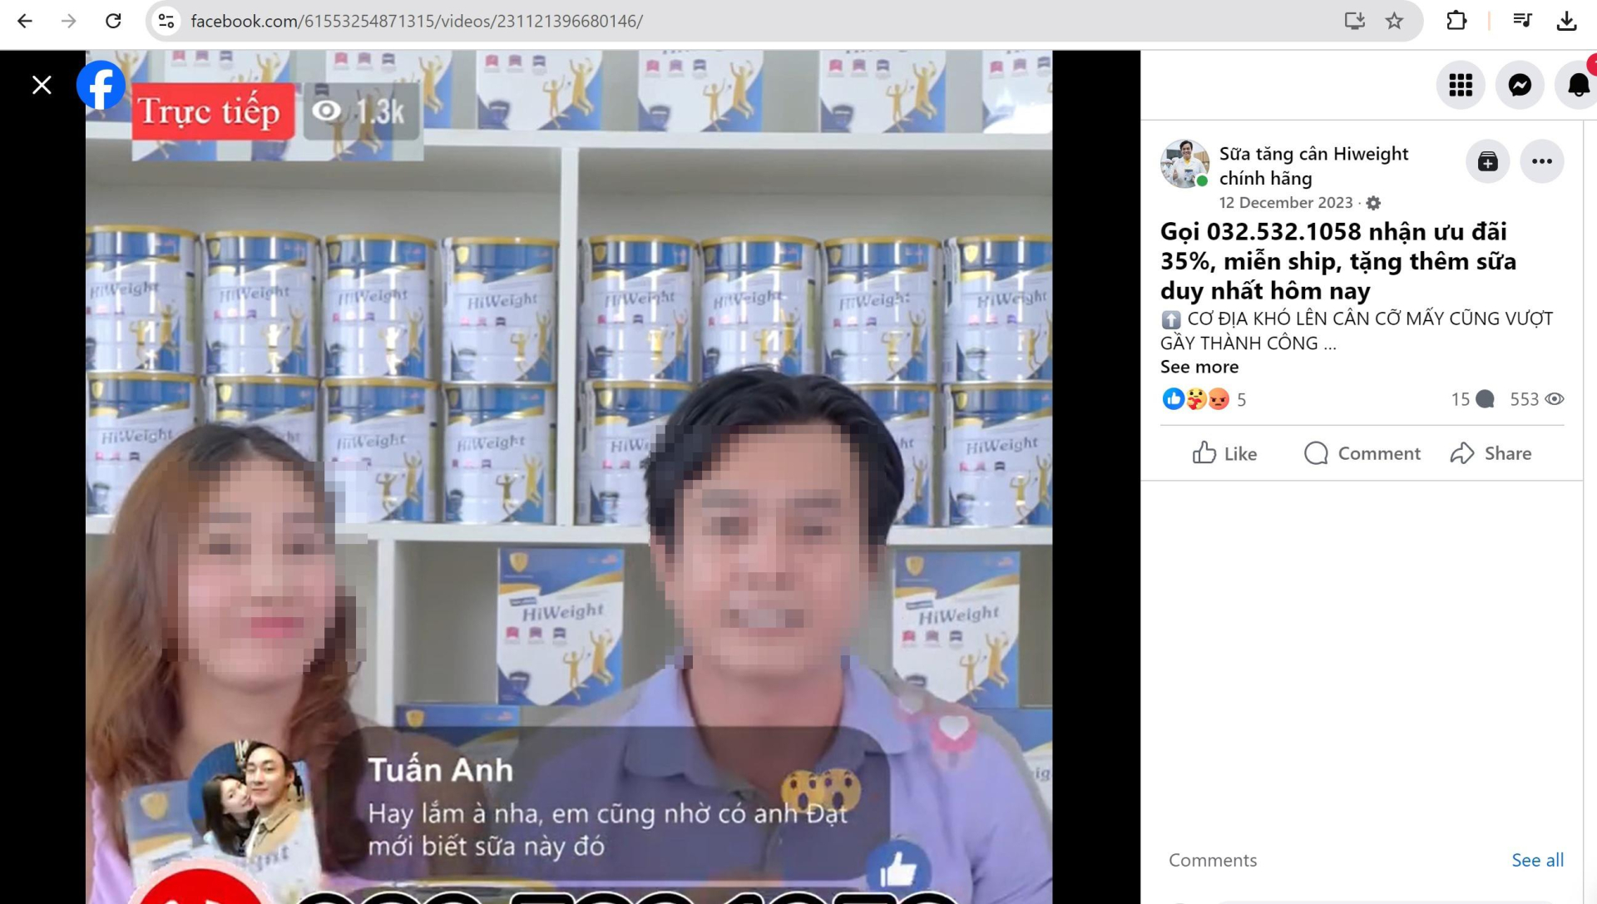Open the browser extensions puzzle icon

click(x=1457, y=21)
